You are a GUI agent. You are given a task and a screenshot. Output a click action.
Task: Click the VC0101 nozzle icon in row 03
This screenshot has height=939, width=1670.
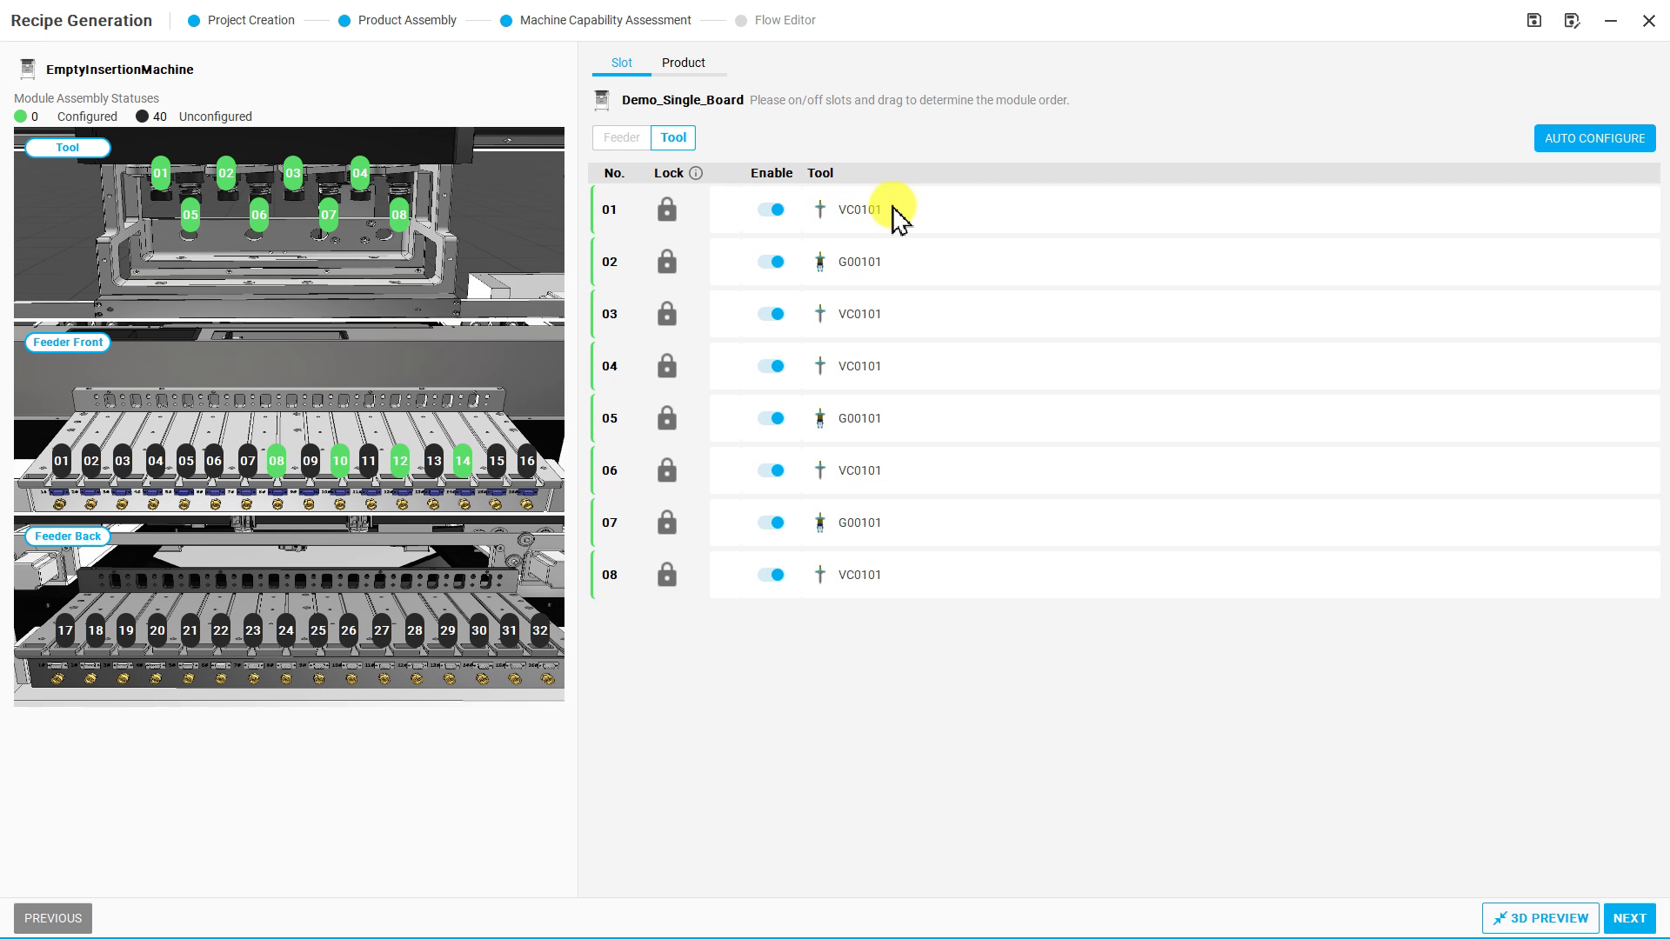tap(819, 314)
